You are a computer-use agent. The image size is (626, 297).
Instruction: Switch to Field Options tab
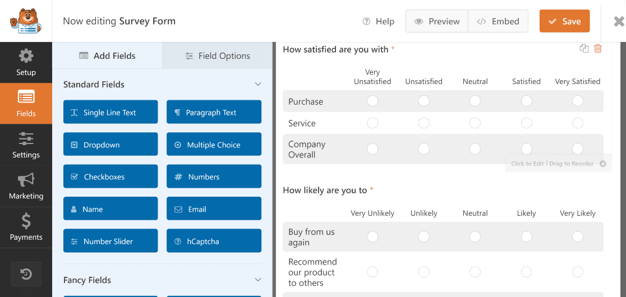218,56
